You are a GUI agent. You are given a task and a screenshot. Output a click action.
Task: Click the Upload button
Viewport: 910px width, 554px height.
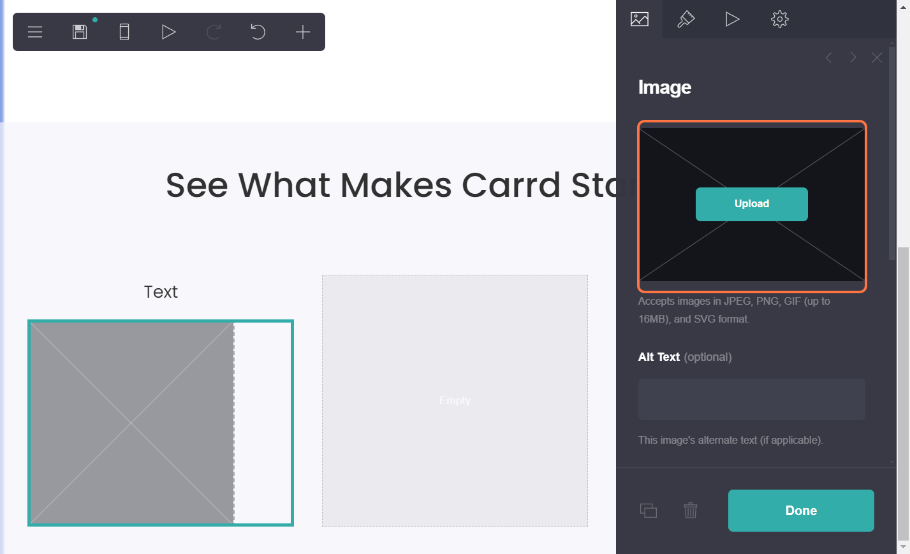point(752,204)
